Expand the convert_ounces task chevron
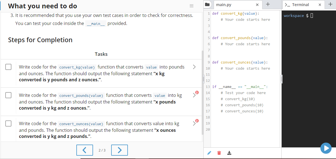Viewport: 336px width, 159px height. click(194, 123)
